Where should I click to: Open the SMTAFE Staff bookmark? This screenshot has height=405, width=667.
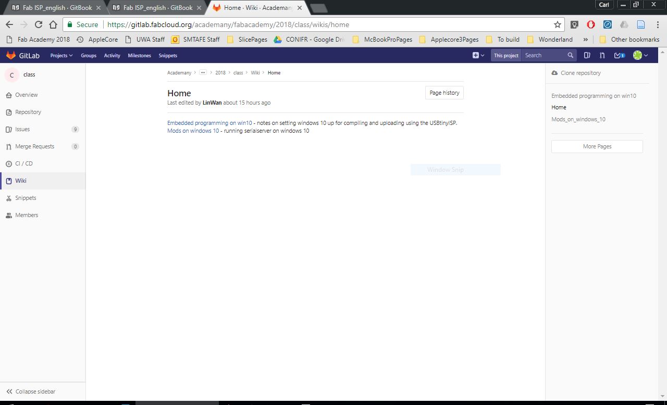pos(196,39)
